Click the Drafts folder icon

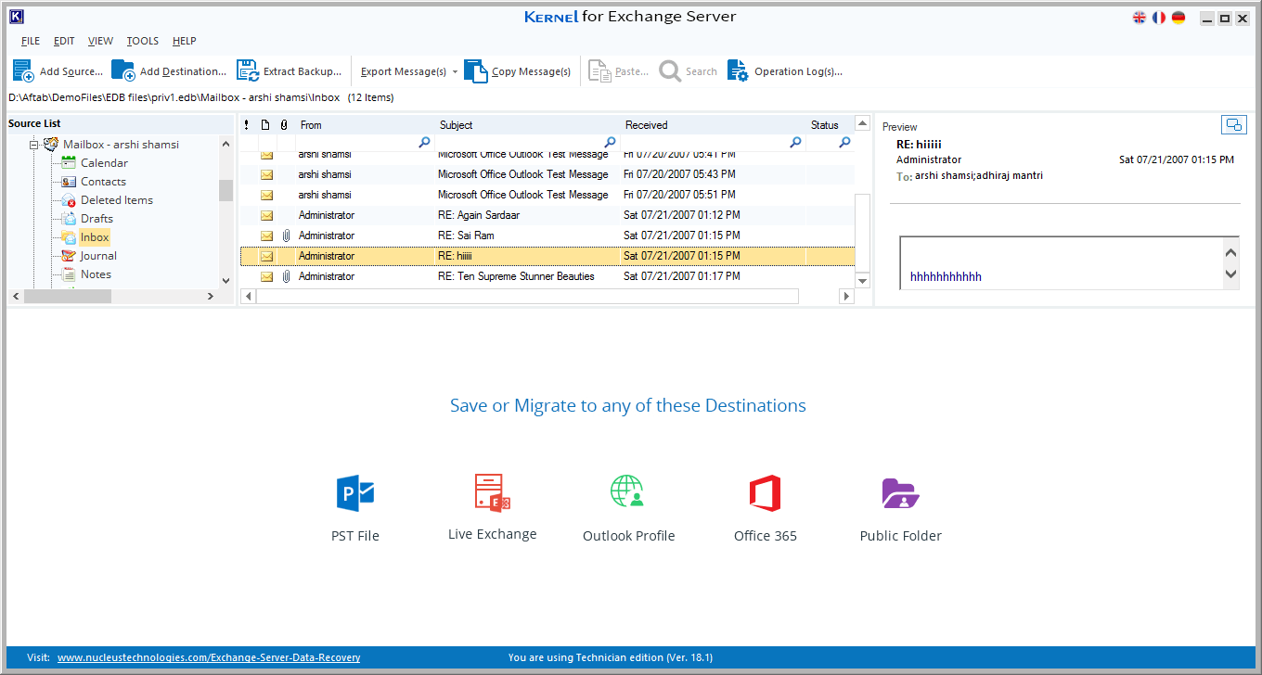69,218
